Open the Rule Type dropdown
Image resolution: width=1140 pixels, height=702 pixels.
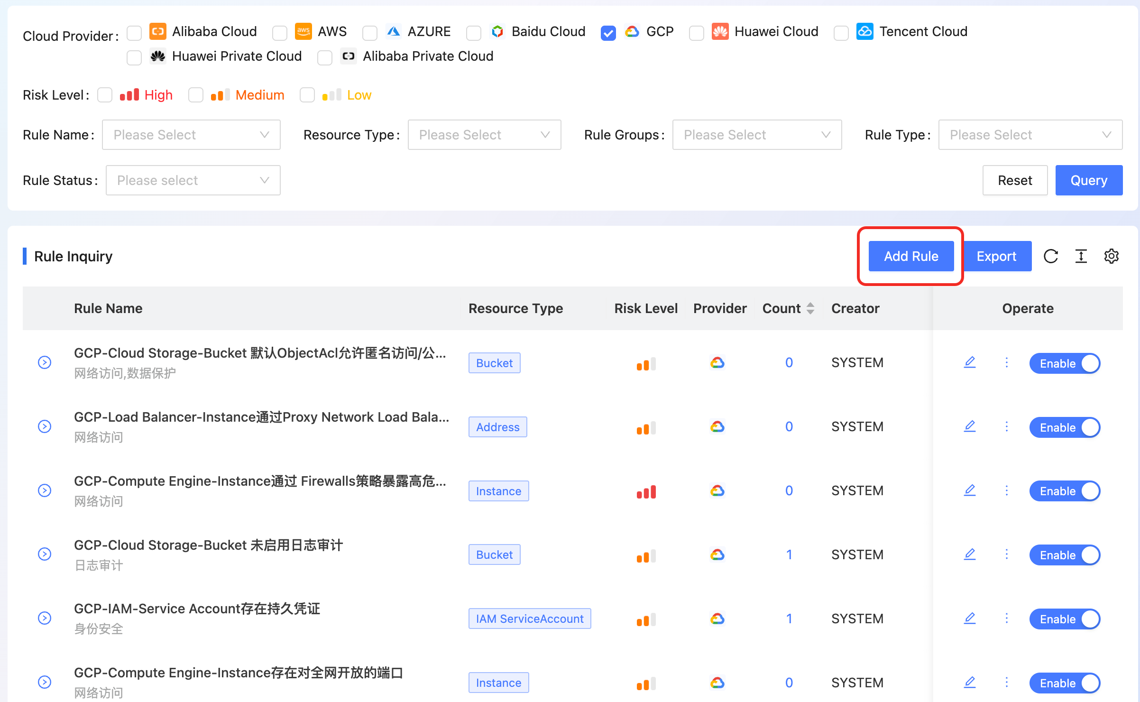tap(1030, 135)
